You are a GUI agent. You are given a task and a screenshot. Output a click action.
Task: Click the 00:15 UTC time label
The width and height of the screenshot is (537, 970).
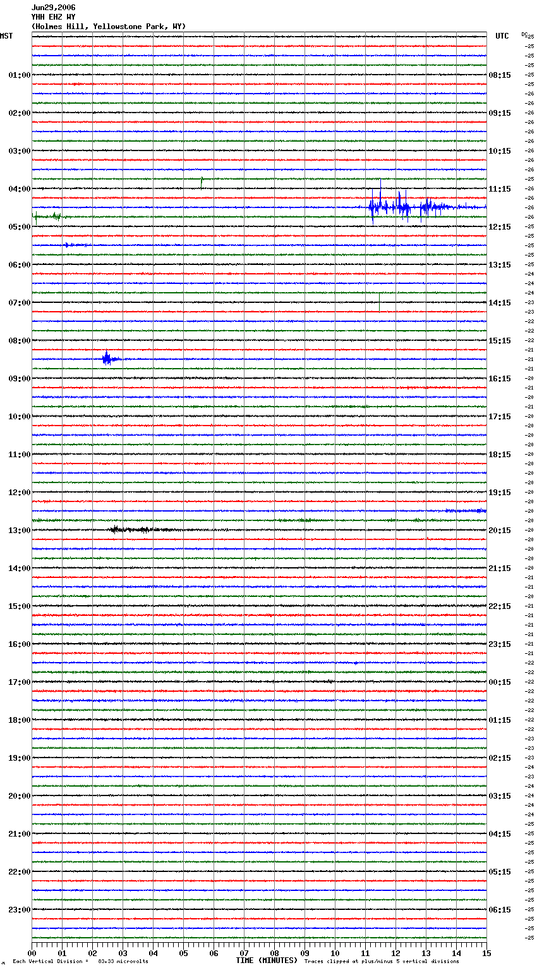500,682
